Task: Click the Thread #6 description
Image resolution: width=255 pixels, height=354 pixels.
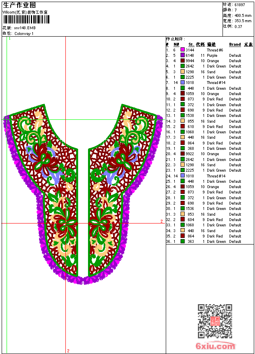Action: pyautogui.click(x=215, y=50)
